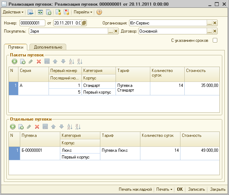Edit current row in Отдельные путевки
The image size is (229, 195).
click(29, 127)
